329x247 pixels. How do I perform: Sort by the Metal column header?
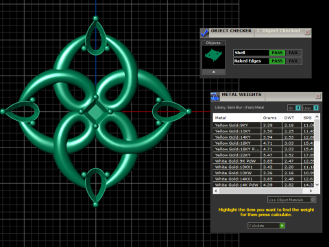pyautogui.click(x=236, y=118)
